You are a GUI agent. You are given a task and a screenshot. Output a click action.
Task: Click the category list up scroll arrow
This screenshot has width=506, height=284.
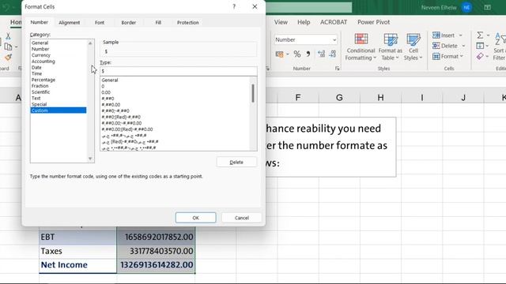coord(90,43)
